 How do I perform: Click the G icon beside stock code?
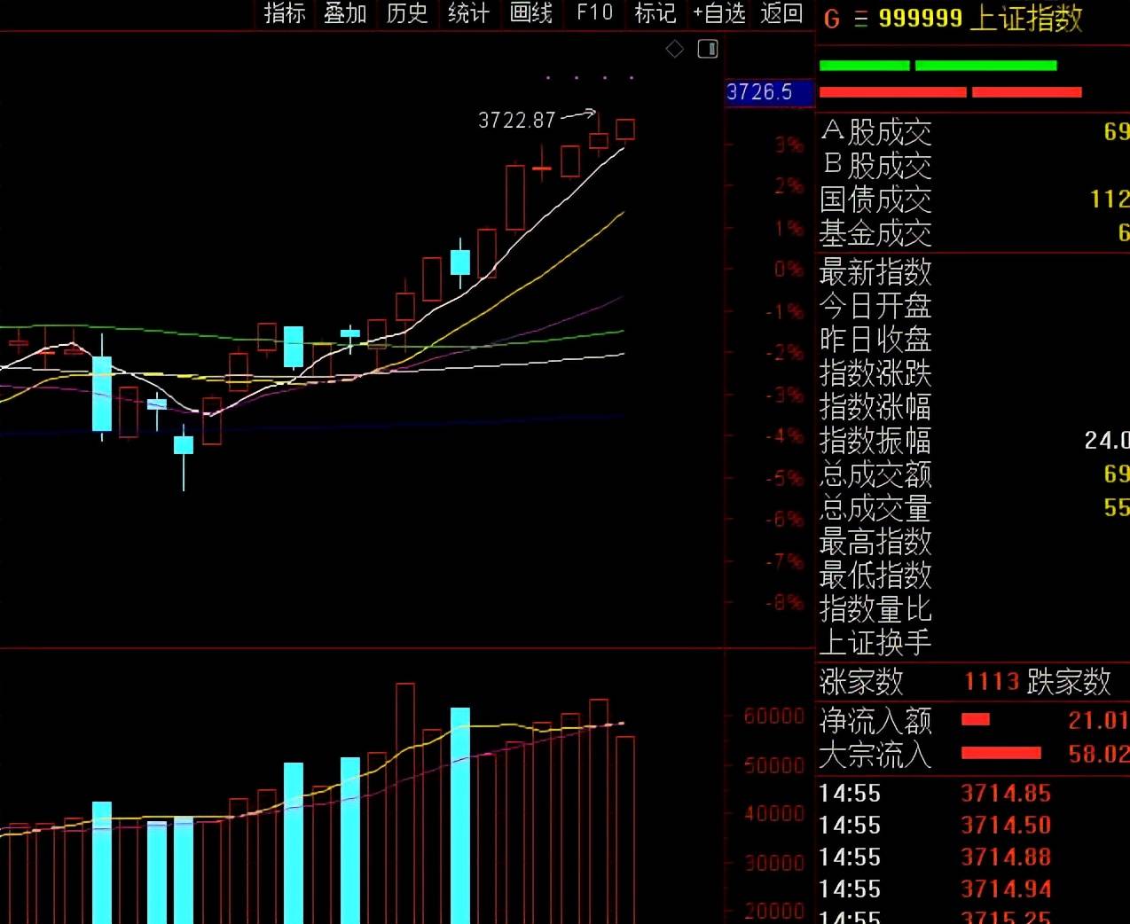click(831, 19)
